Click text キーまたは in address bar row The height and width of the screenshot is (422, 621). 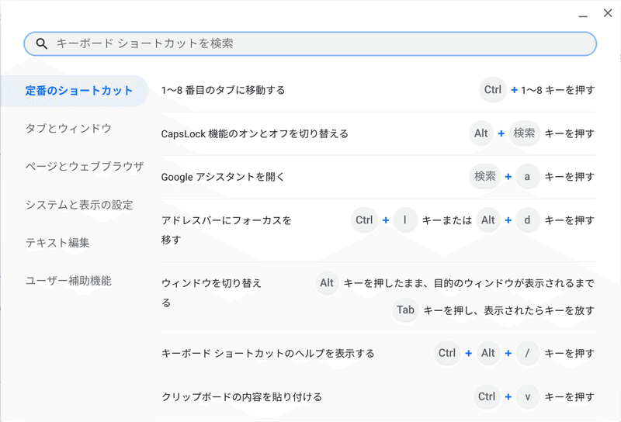pyautogui.click(x=447, y=220)
